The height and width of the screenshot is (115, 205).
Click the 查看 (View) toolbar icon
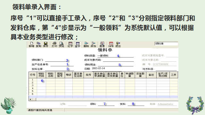coord(102,44)
